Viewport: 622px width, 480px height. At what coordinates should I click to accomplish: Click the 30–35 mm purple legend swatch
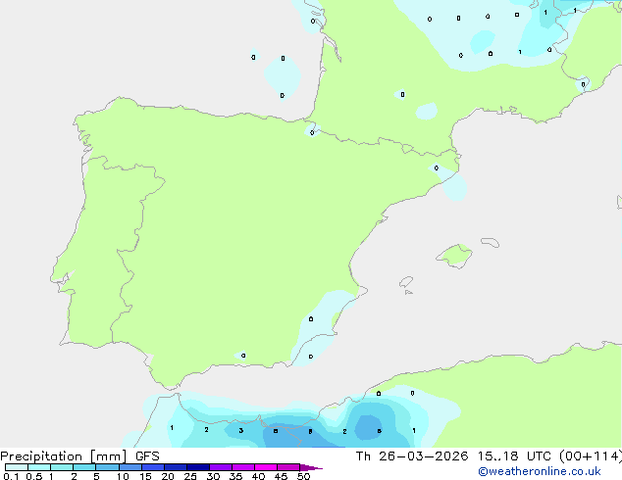coord(221,467)
